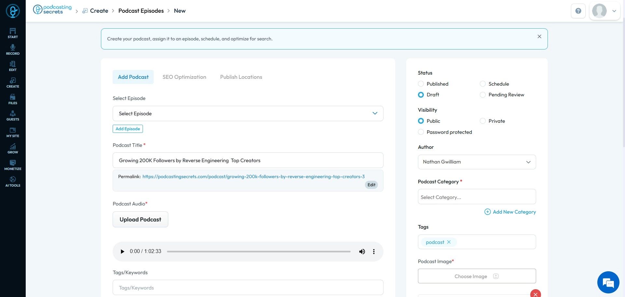Open AI TOOLS in the sidebar
Viewport: 625px width, 297px height.
[x=13, y=182]
